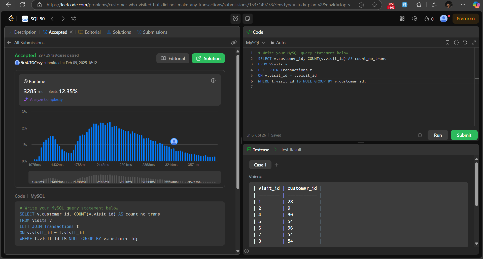483x259 pixels.
Task: Open Analyze Complexity link
Action: pyautogui.click(x=43, y=100)
